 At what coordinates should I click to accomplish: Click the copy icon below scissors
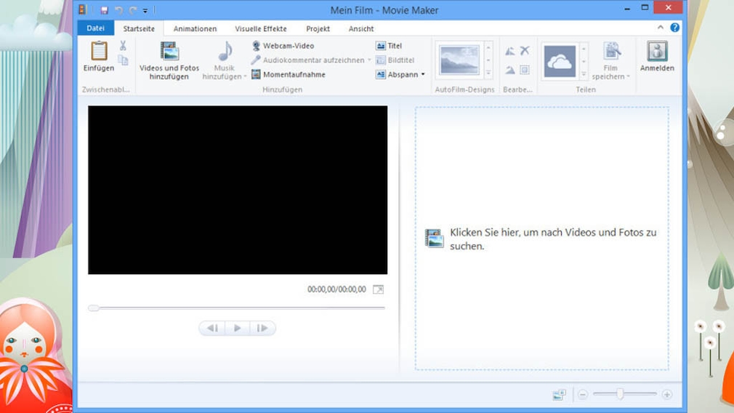(123, 60)
